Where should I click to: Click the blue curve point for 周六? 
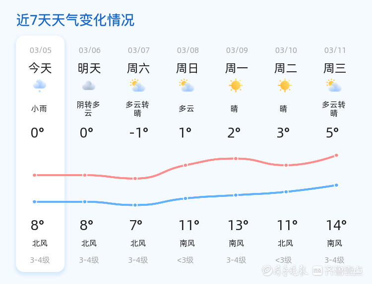coord(135,205)
